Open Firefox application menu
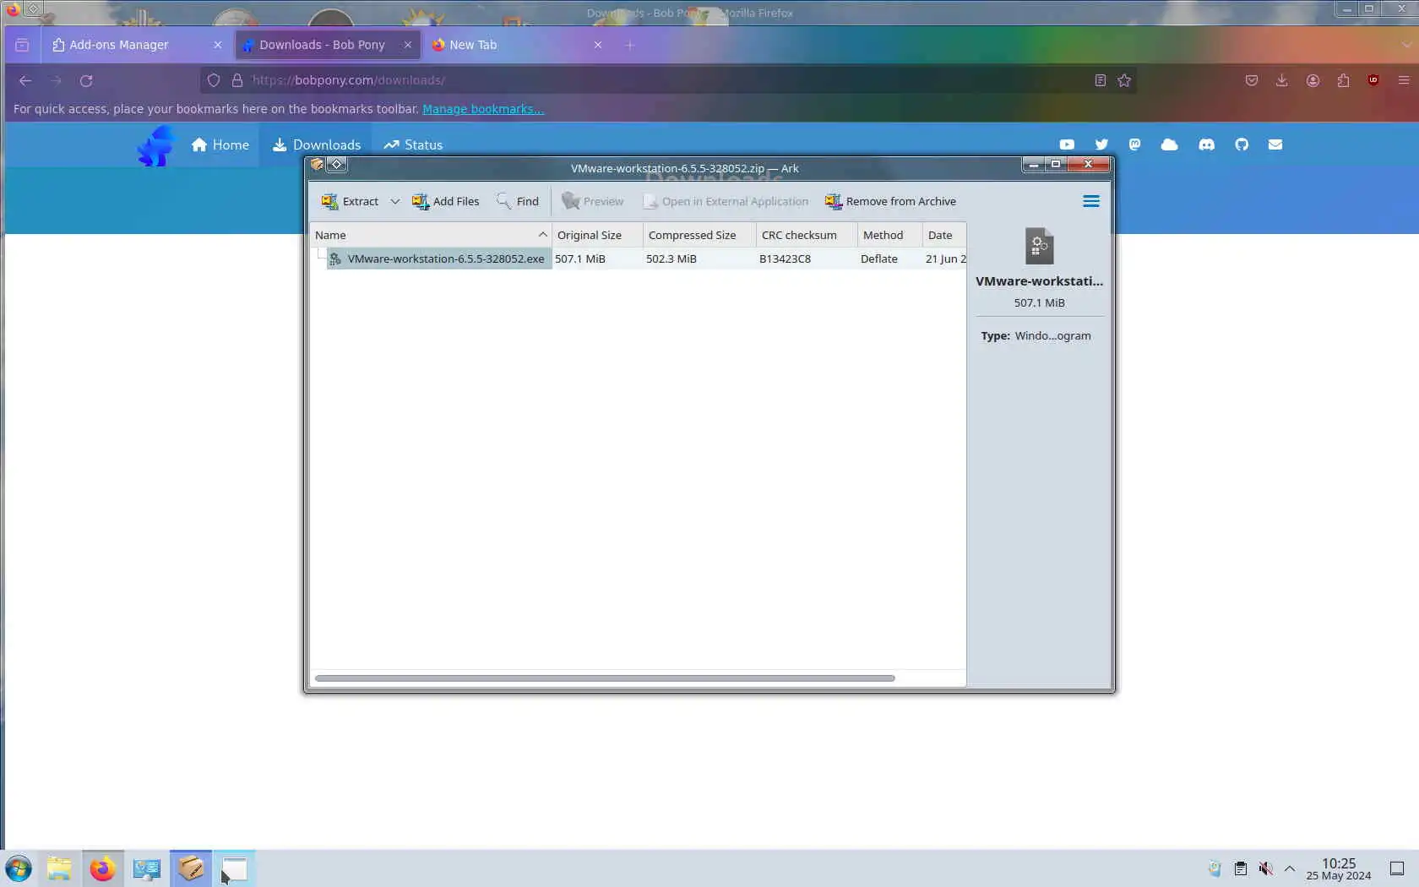This screenshot has width=1419, height=887. tap(1404, 80)
